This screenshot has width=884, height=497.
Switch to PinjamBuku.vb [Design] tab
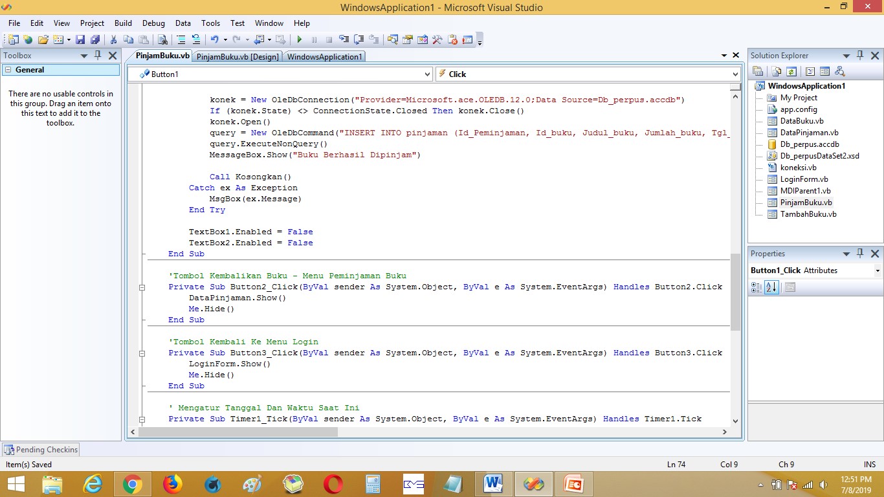click(238, 57)
